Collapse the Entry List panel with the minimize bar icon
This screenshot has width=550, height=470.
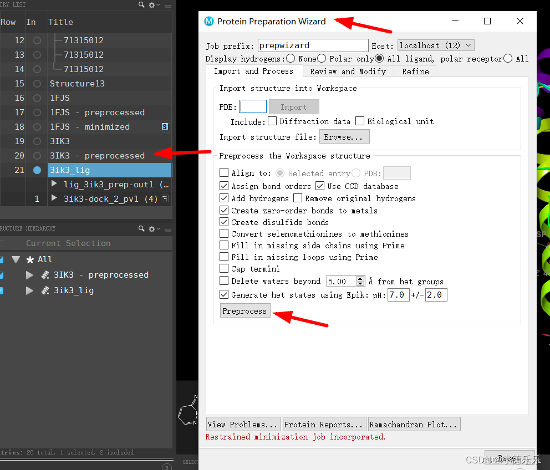[168, 6]
